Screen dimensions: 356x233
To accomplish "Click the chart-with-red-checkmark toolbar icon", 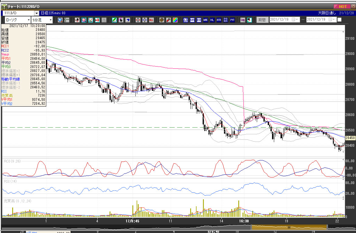I will tap(77, 20).
